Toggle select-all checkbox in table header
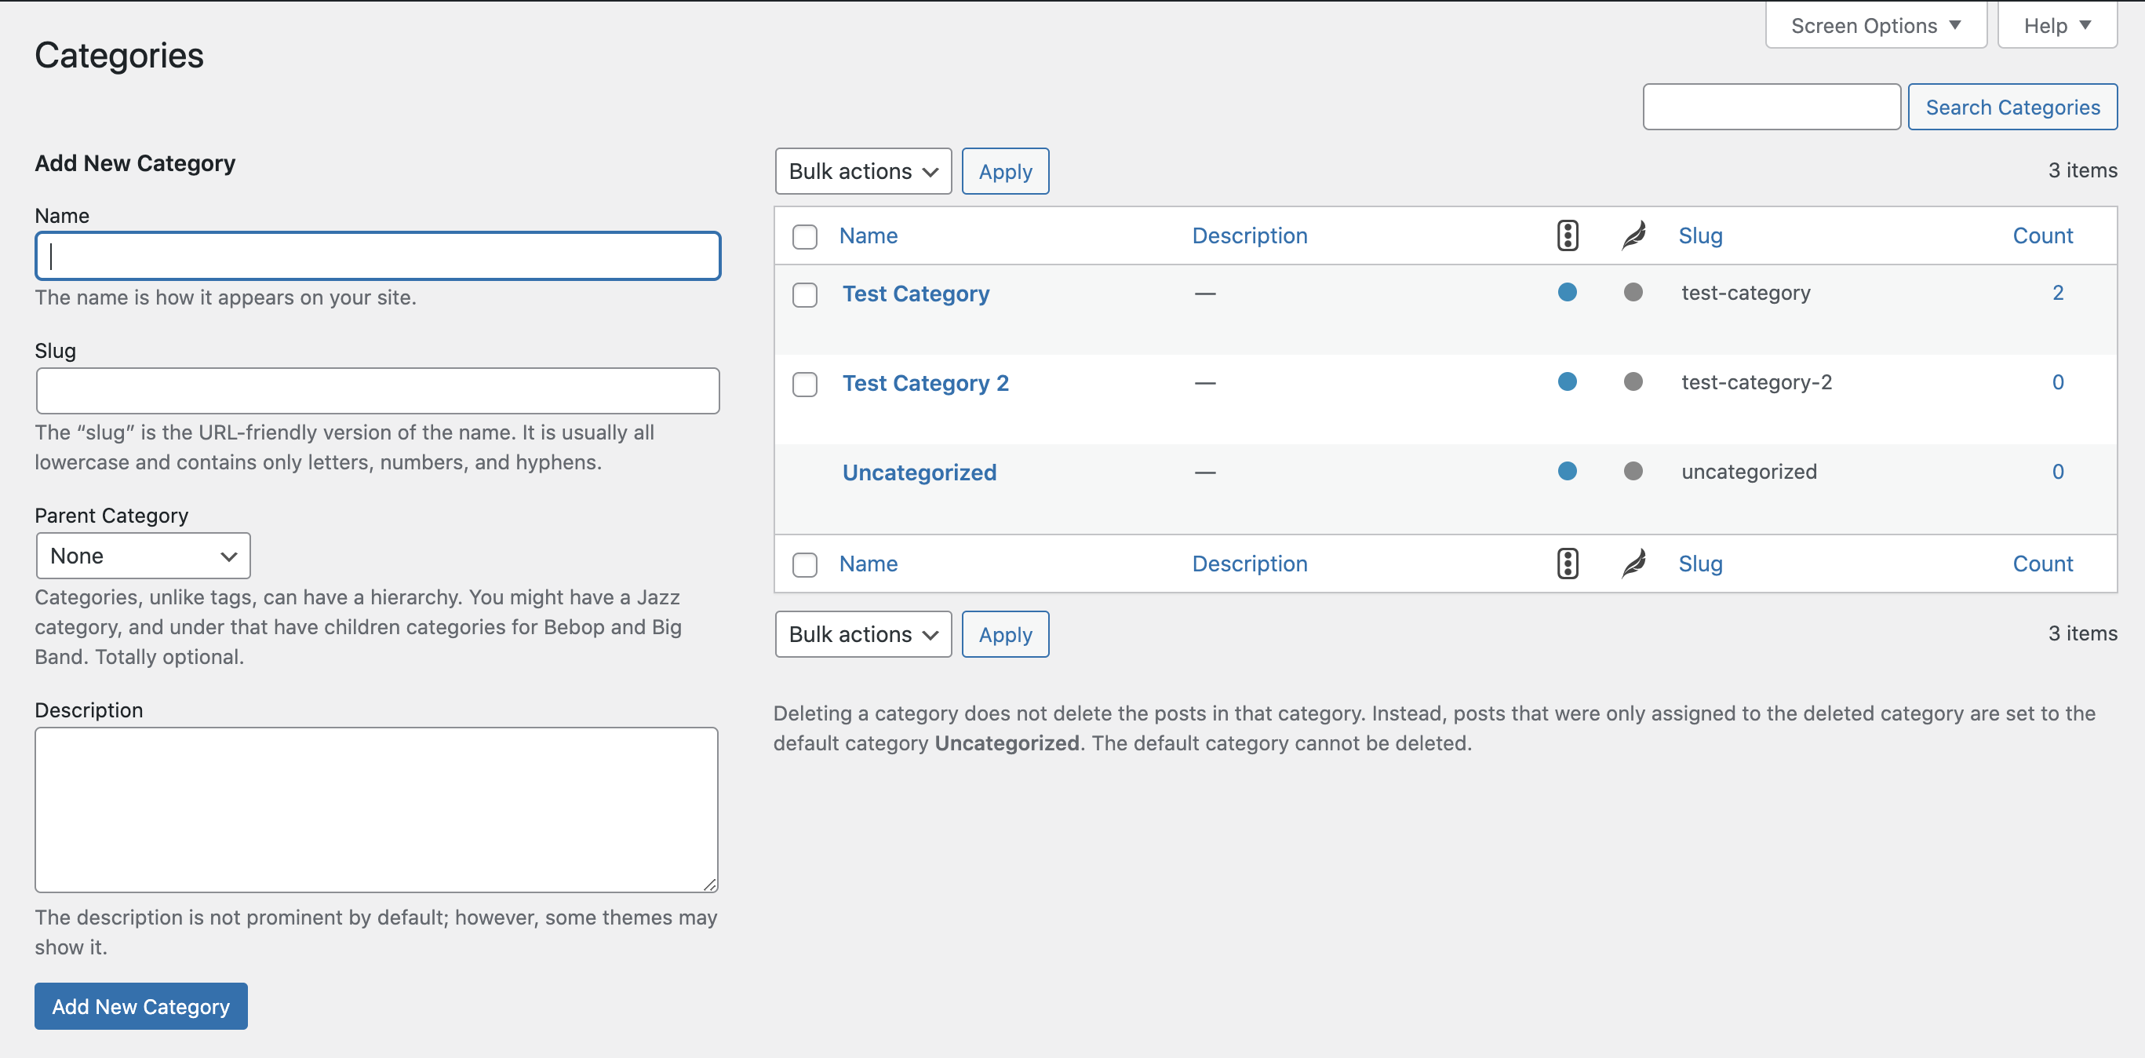 [x=804, y=236]
